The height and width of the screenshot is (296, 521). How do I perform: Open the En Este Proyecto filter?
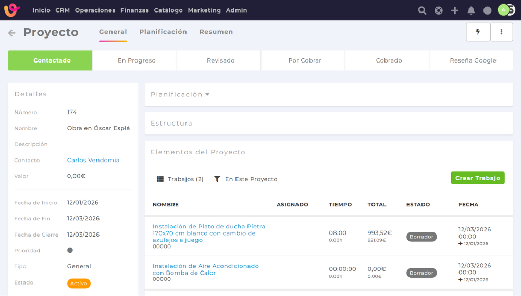pos(245,179)
